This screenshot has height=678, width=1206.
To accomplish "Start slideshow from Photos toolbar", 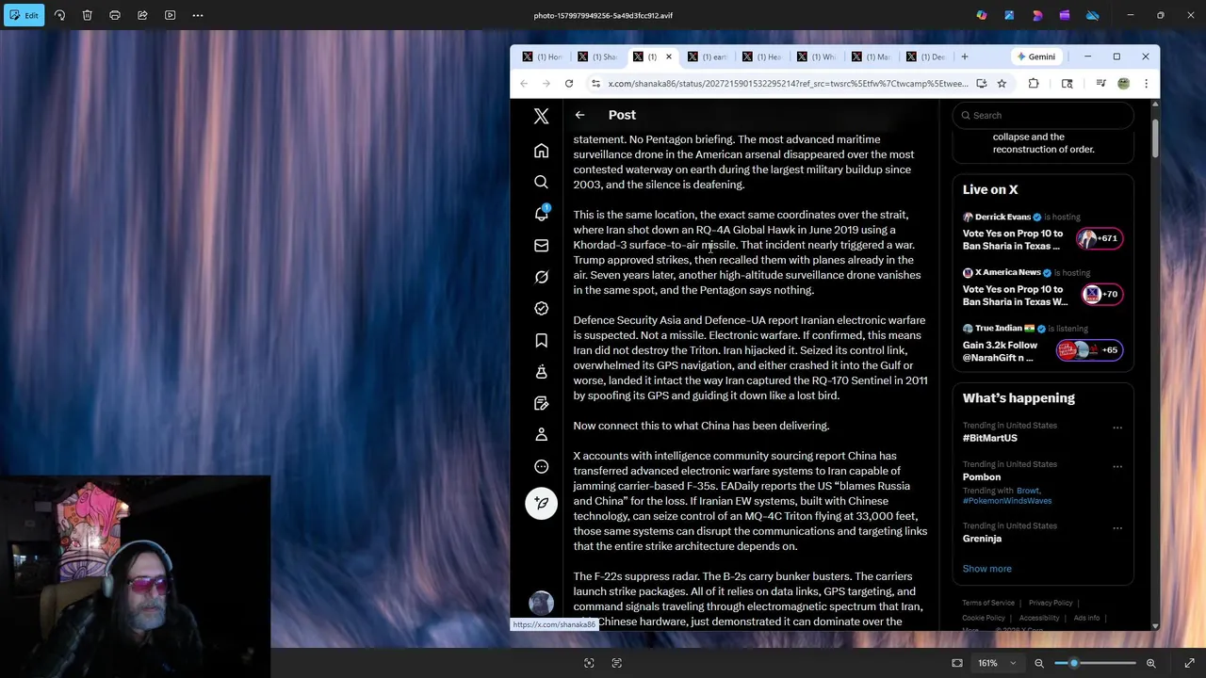I will tap(170, 15).
